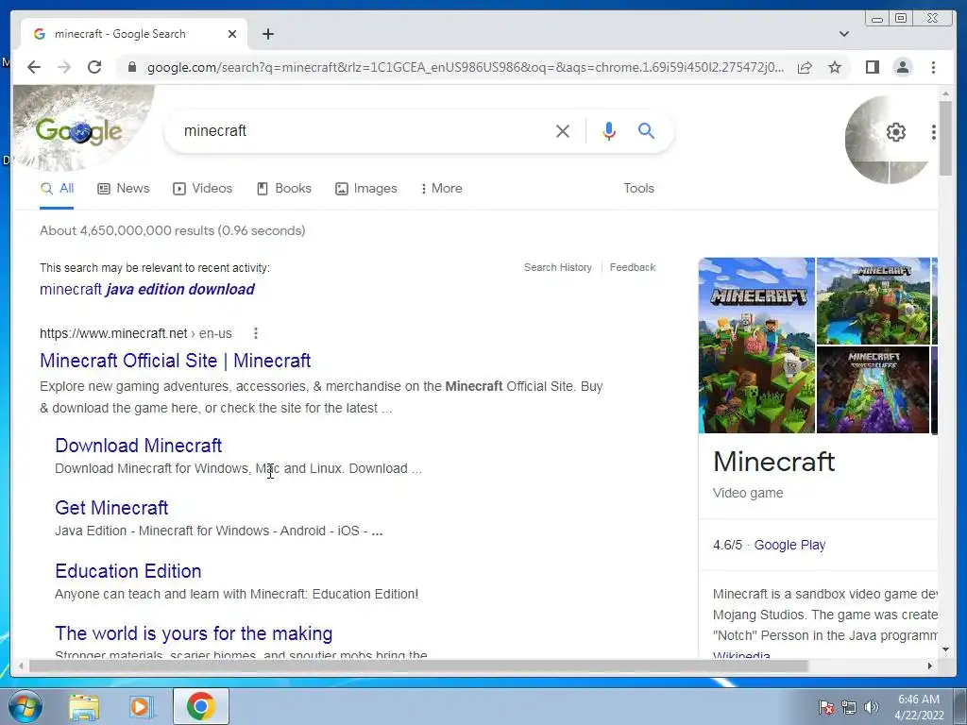Open the Google apps dots beside the gear
Image resolution: width=967 pixels, height=725 pixels.
934,132
